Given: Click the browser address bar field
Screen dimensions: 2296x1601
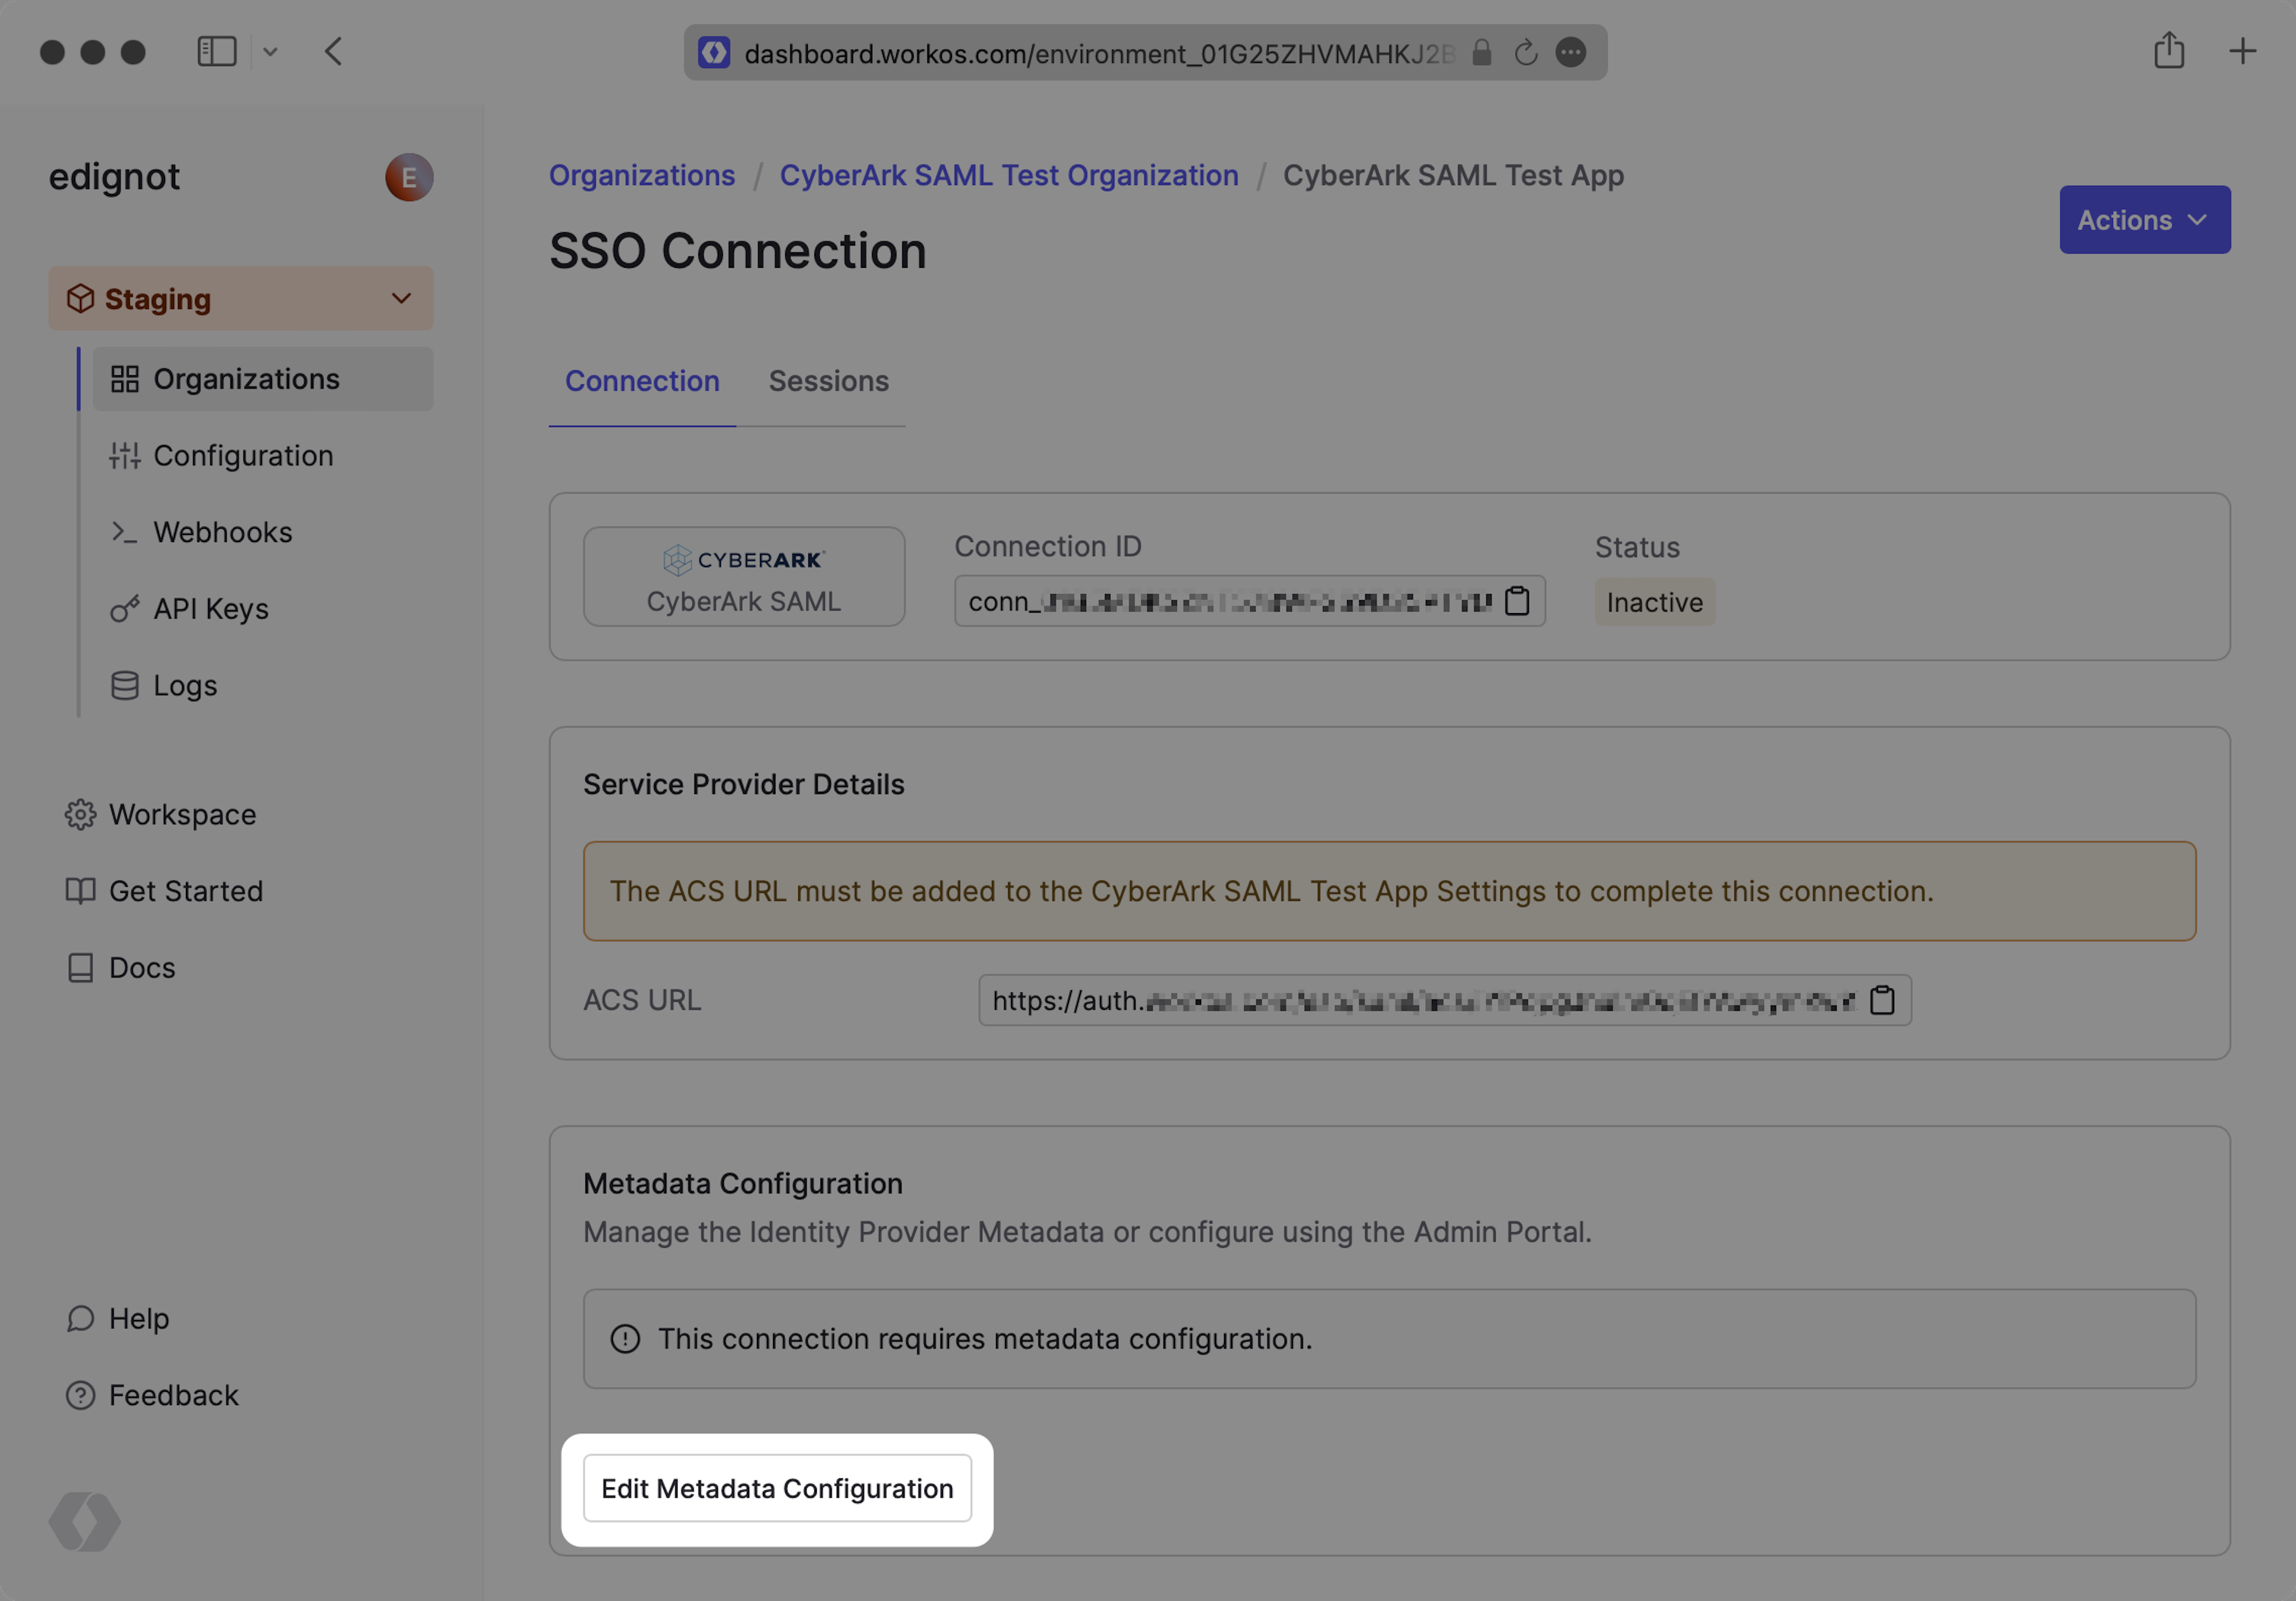Looking at the screenshot, I should point(1097,53).
